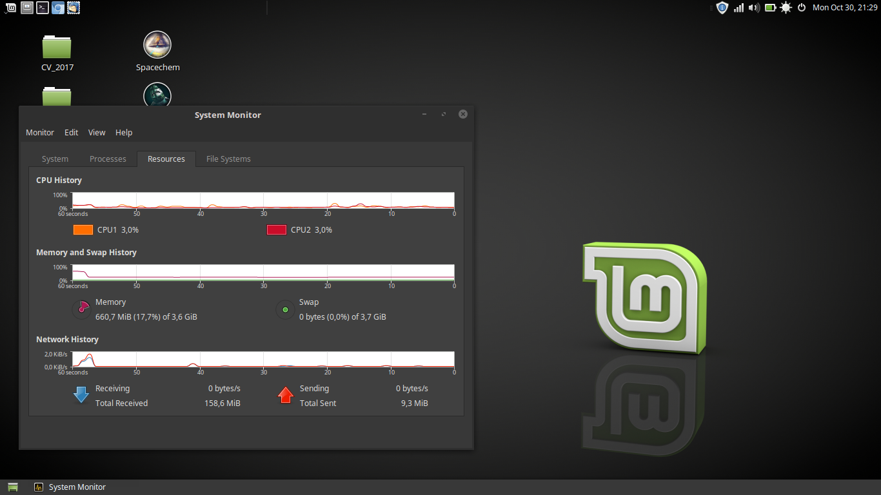Click '0 bytes (0,0%) of 3,7 GiB' text
881x495 pixels.
tap(342, 316)
